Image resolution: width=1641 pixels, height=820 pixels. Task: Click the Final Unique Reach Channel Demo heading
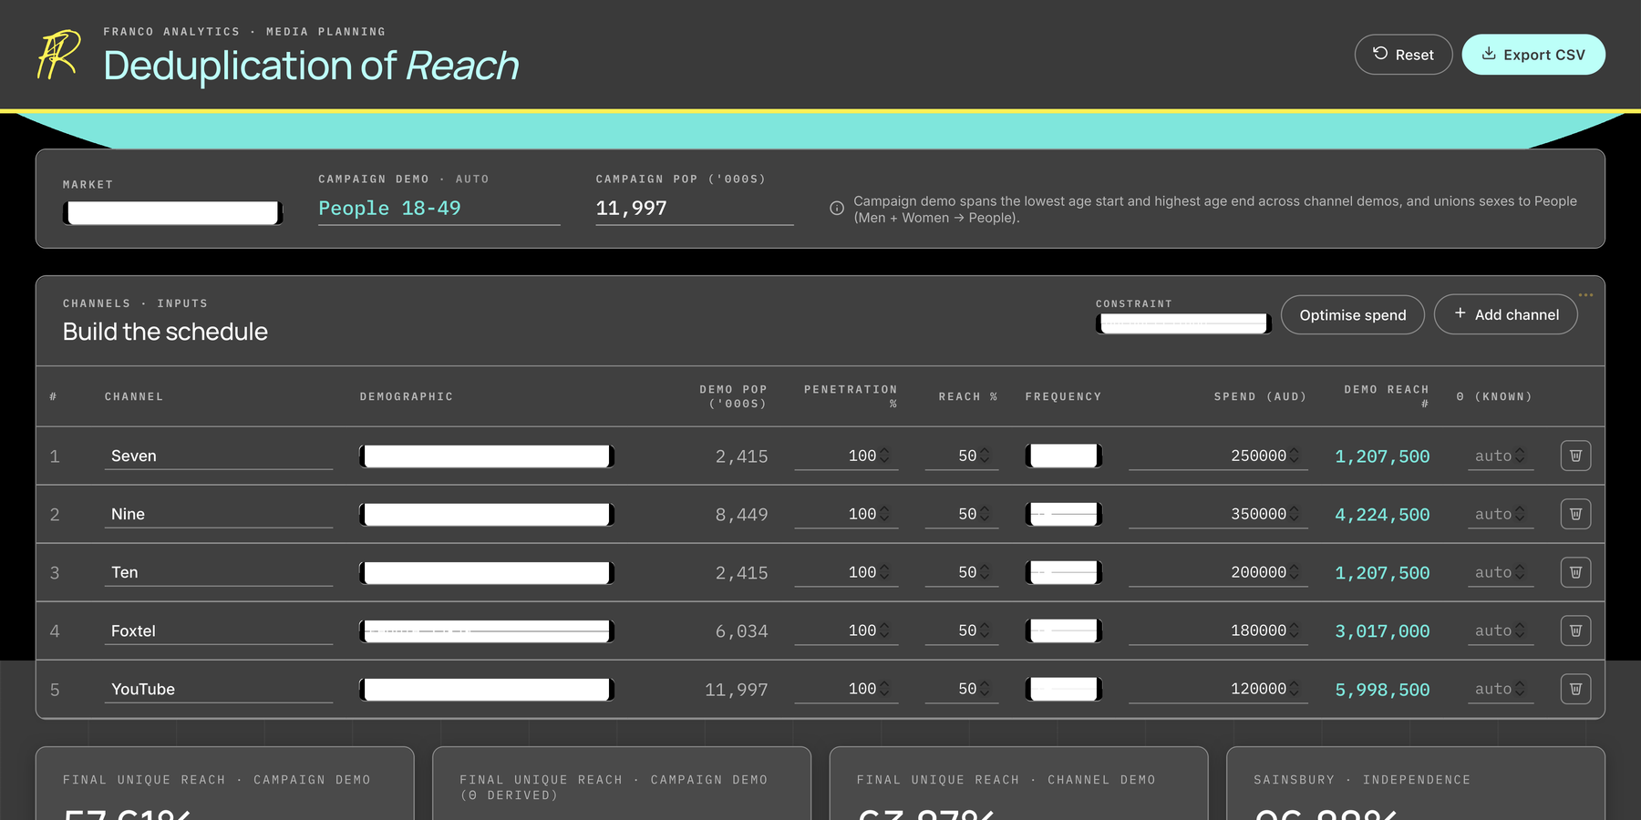pos(1006,780)
